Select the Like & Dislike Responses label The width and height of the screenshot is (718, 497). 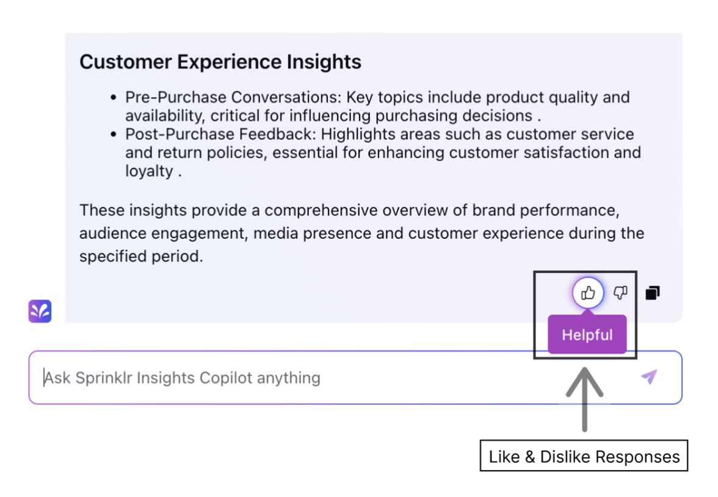[584, 456]
